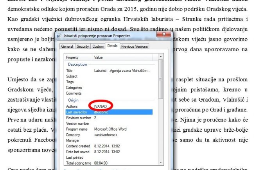Click the Details tab
255x170 pixels.
point(112,46)
